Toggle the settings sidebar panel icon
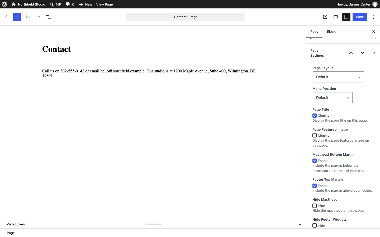Screen dimensions: 380x237 pyautogui.click(x=346, y=17)
